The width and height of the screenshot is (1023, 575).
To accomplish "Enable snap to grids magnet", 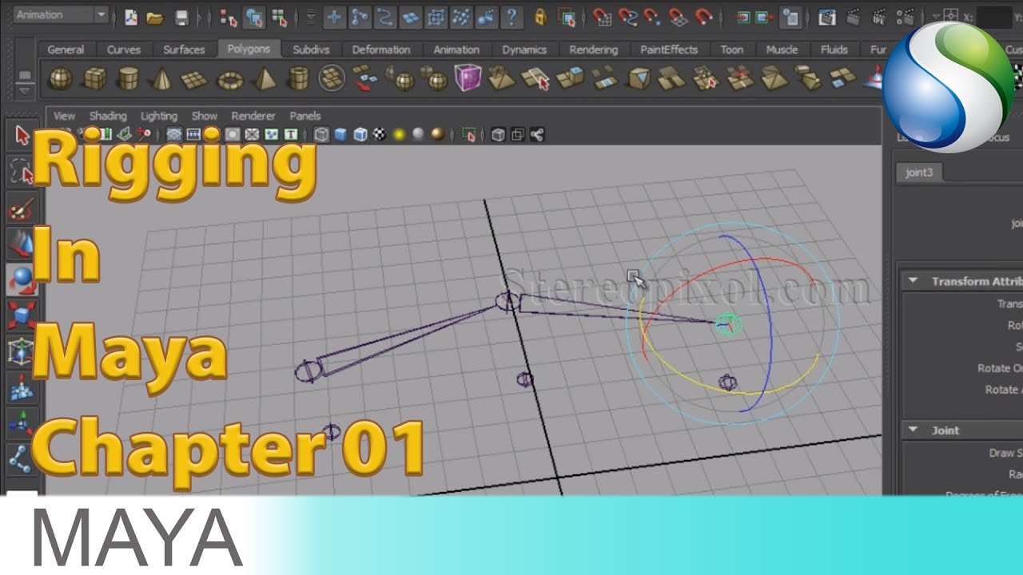I will (x=603, y=17).
